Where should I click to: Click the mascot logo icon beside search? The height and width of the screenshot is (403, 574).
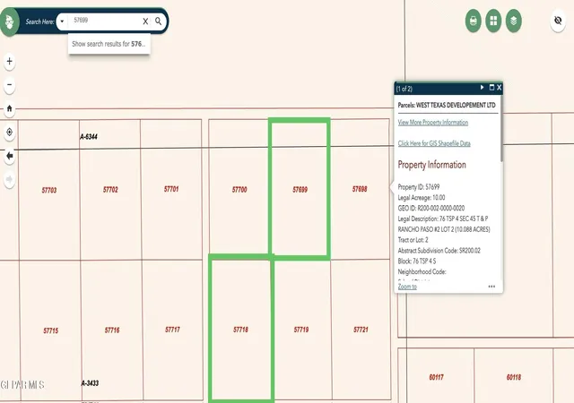(9, 22)
